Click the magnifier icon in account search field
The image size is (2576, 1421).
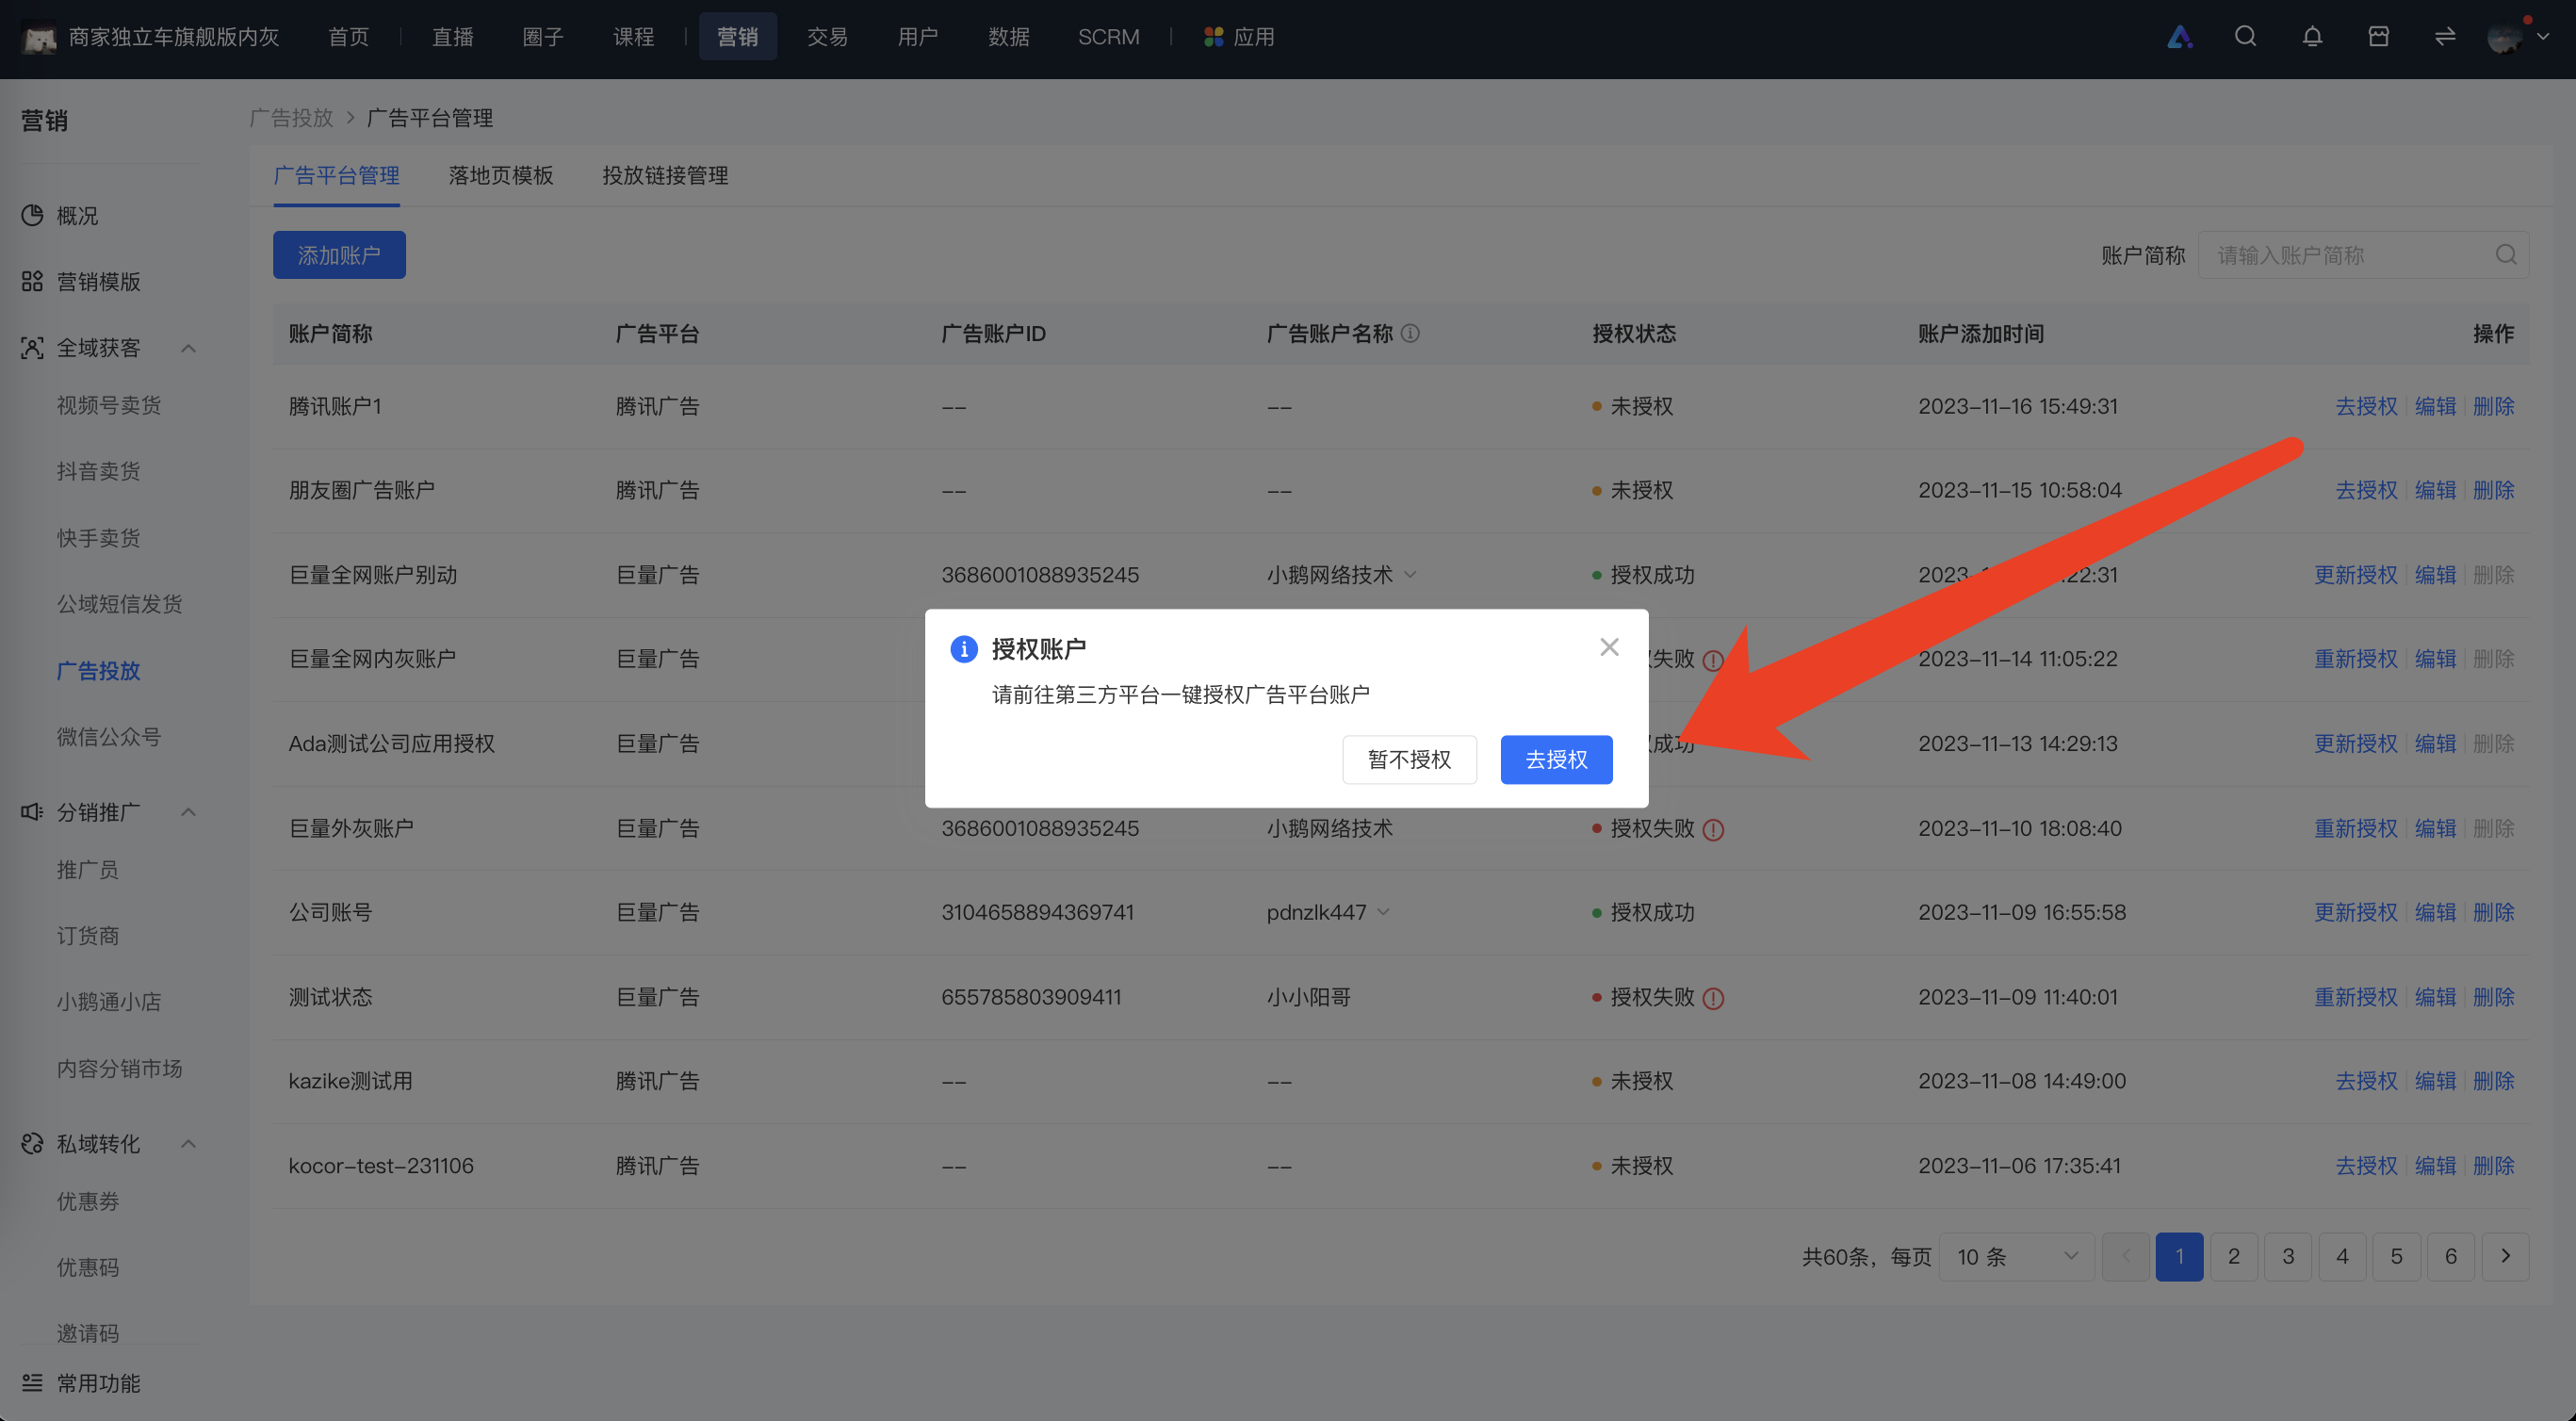[x=2505, y=255]
